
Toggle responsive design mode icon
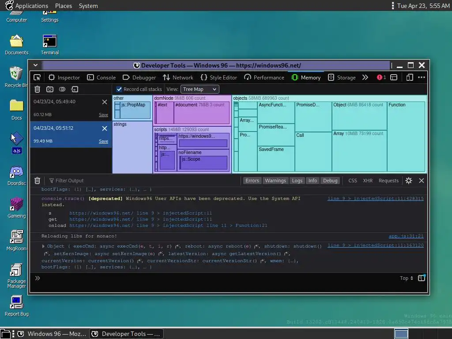[410, 77]
